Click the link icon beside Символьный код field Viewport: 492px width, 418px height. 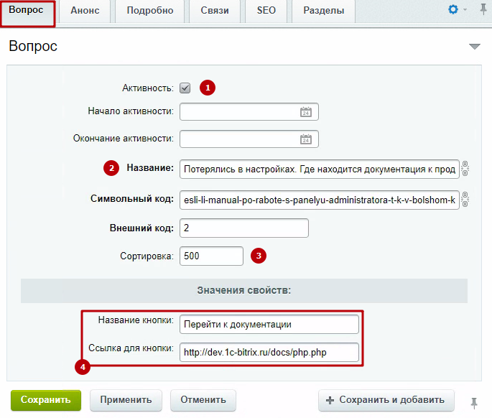point(465,199)
